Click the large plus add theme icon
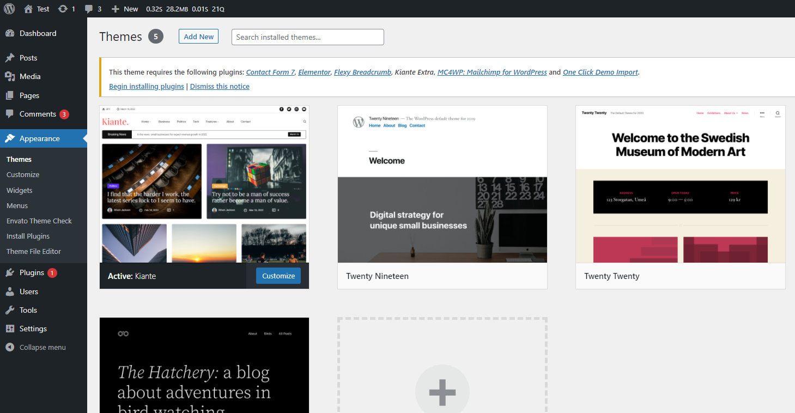The image size is (795, 413). coord(442,392)
